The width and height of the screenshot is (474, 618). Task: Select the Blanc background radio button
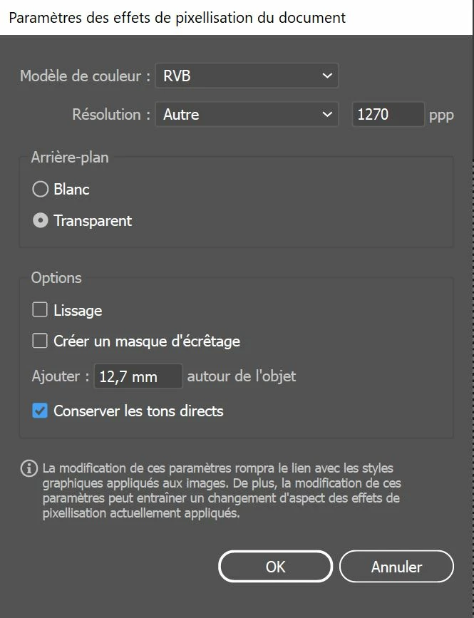(x=40, y=189)
